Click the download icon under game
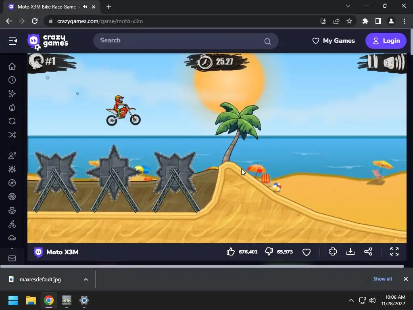Image resolution: width=413 pixels, height=310 pixels. point(350,252)
